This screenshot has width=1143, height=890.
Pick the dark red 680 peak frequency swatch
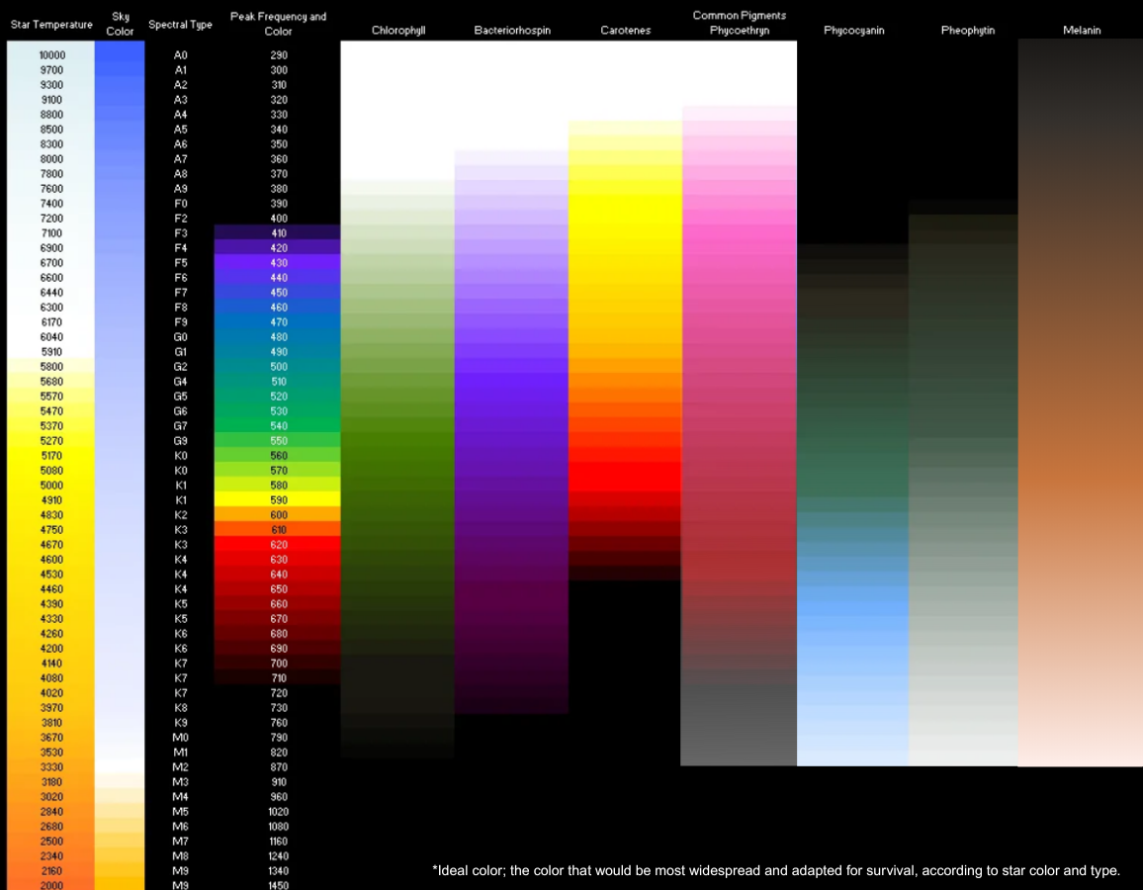[277, 634]
